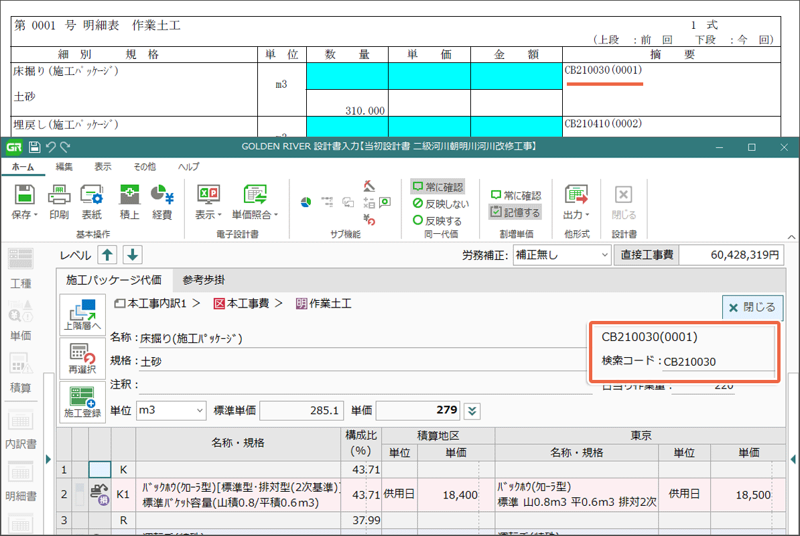Switch to 参考歩掛 tab
The width and height of the screenshot is (800, 536).
(x=204, y=280)
